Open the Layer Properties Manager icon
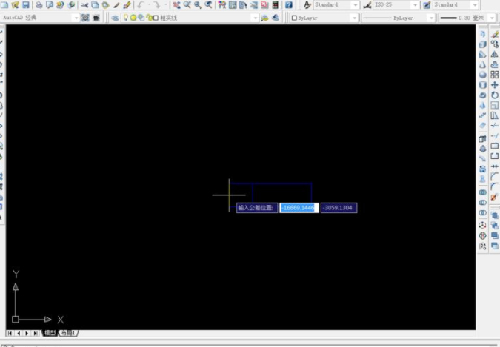Screen dimensions: 500x347 114,18
